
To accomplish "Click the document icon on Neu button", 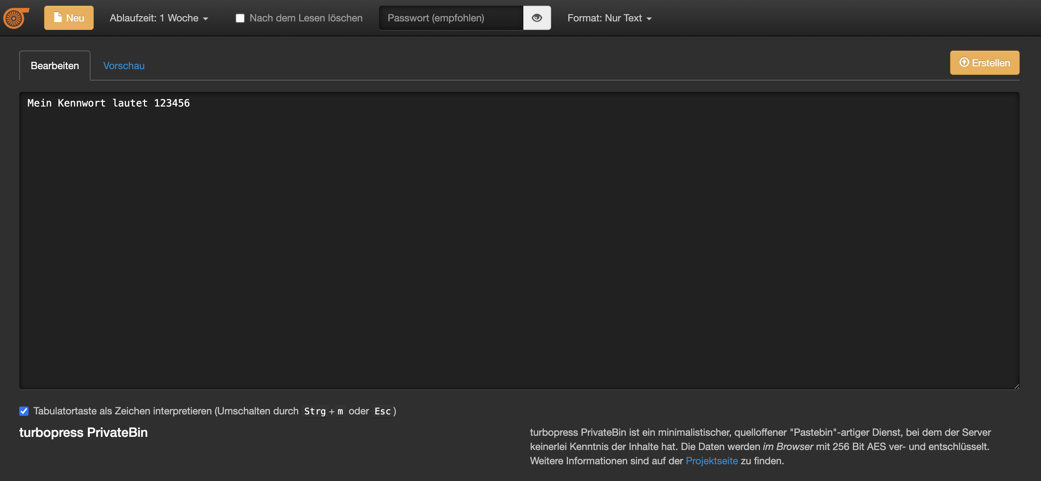I will pyautogui.click(x=58, y=17).
